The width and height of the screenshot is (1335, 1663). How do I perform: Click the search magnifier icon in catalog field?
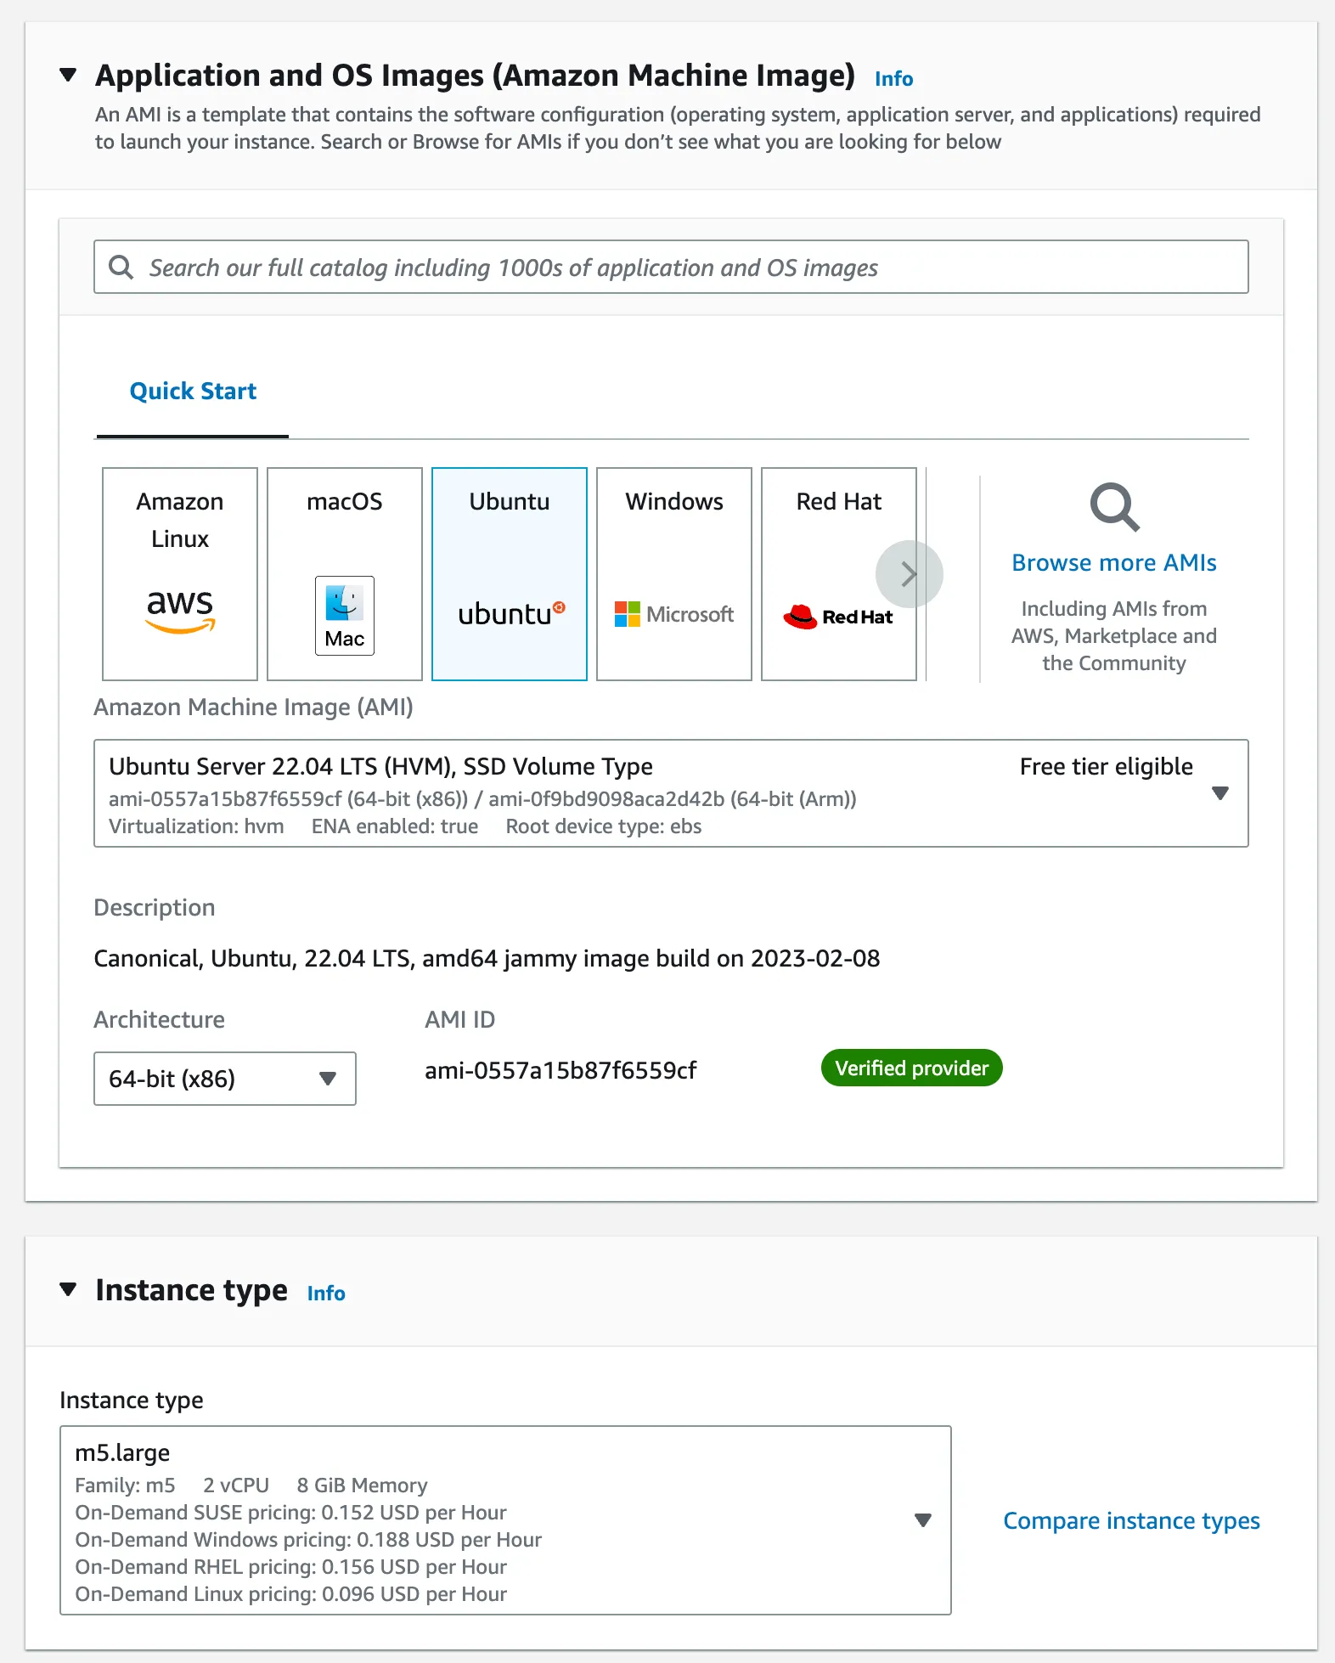coord(121,267)
